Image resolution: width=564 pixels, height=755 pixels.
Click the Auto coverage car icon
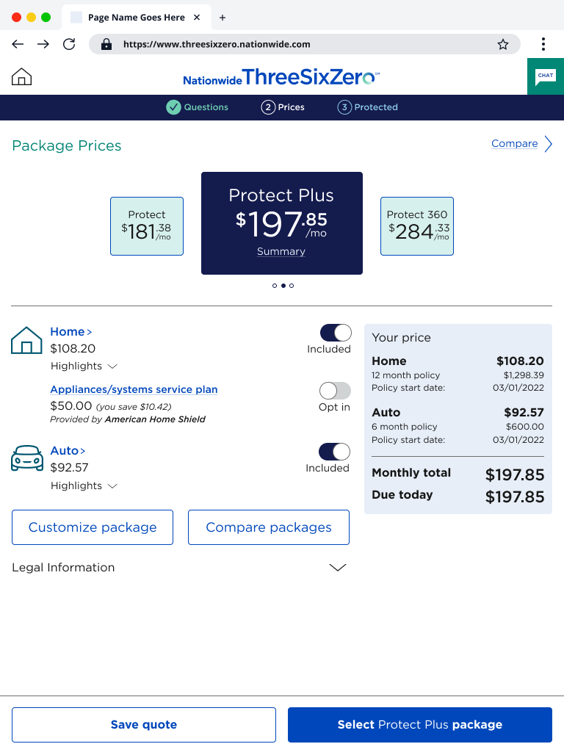coord(27,458)
